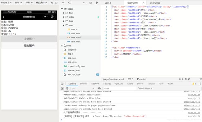This screenshot has height=122, width=202.
Task: Toggle the simulator mute speaker icon
Action: 52,3
